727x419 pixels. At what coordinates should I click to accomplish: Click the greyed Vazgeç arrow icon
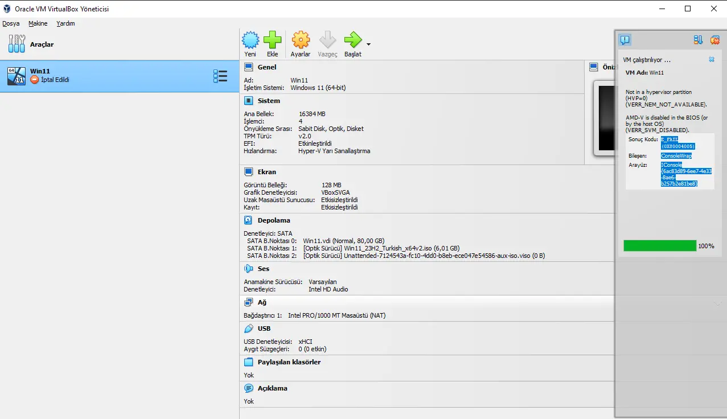328,40
